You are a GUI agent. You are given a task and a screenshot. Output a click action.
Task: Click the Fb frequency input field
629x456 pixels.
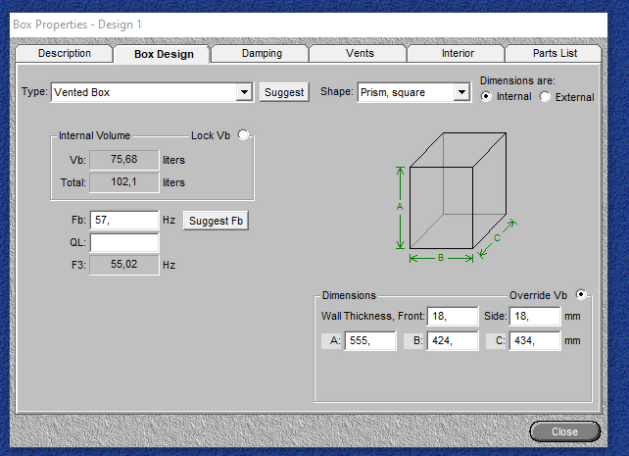coord(124,221)
